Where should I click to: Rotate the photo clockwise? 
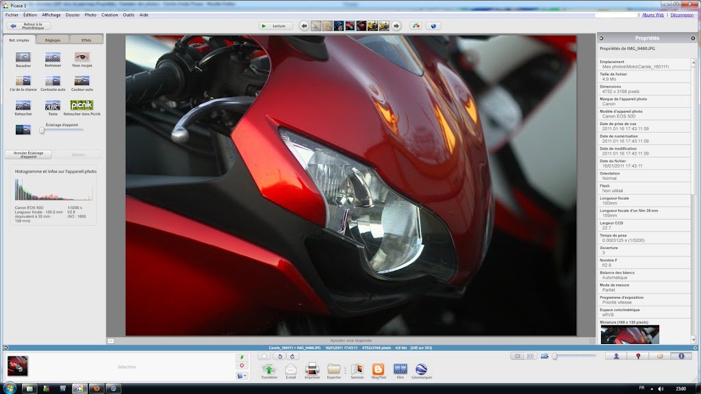[292, 356]
